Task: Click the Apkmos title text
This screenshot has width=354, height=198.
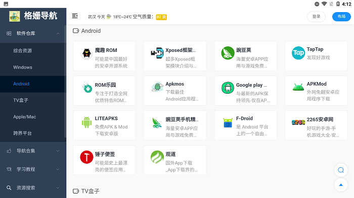Action: (x=175, y=84)
